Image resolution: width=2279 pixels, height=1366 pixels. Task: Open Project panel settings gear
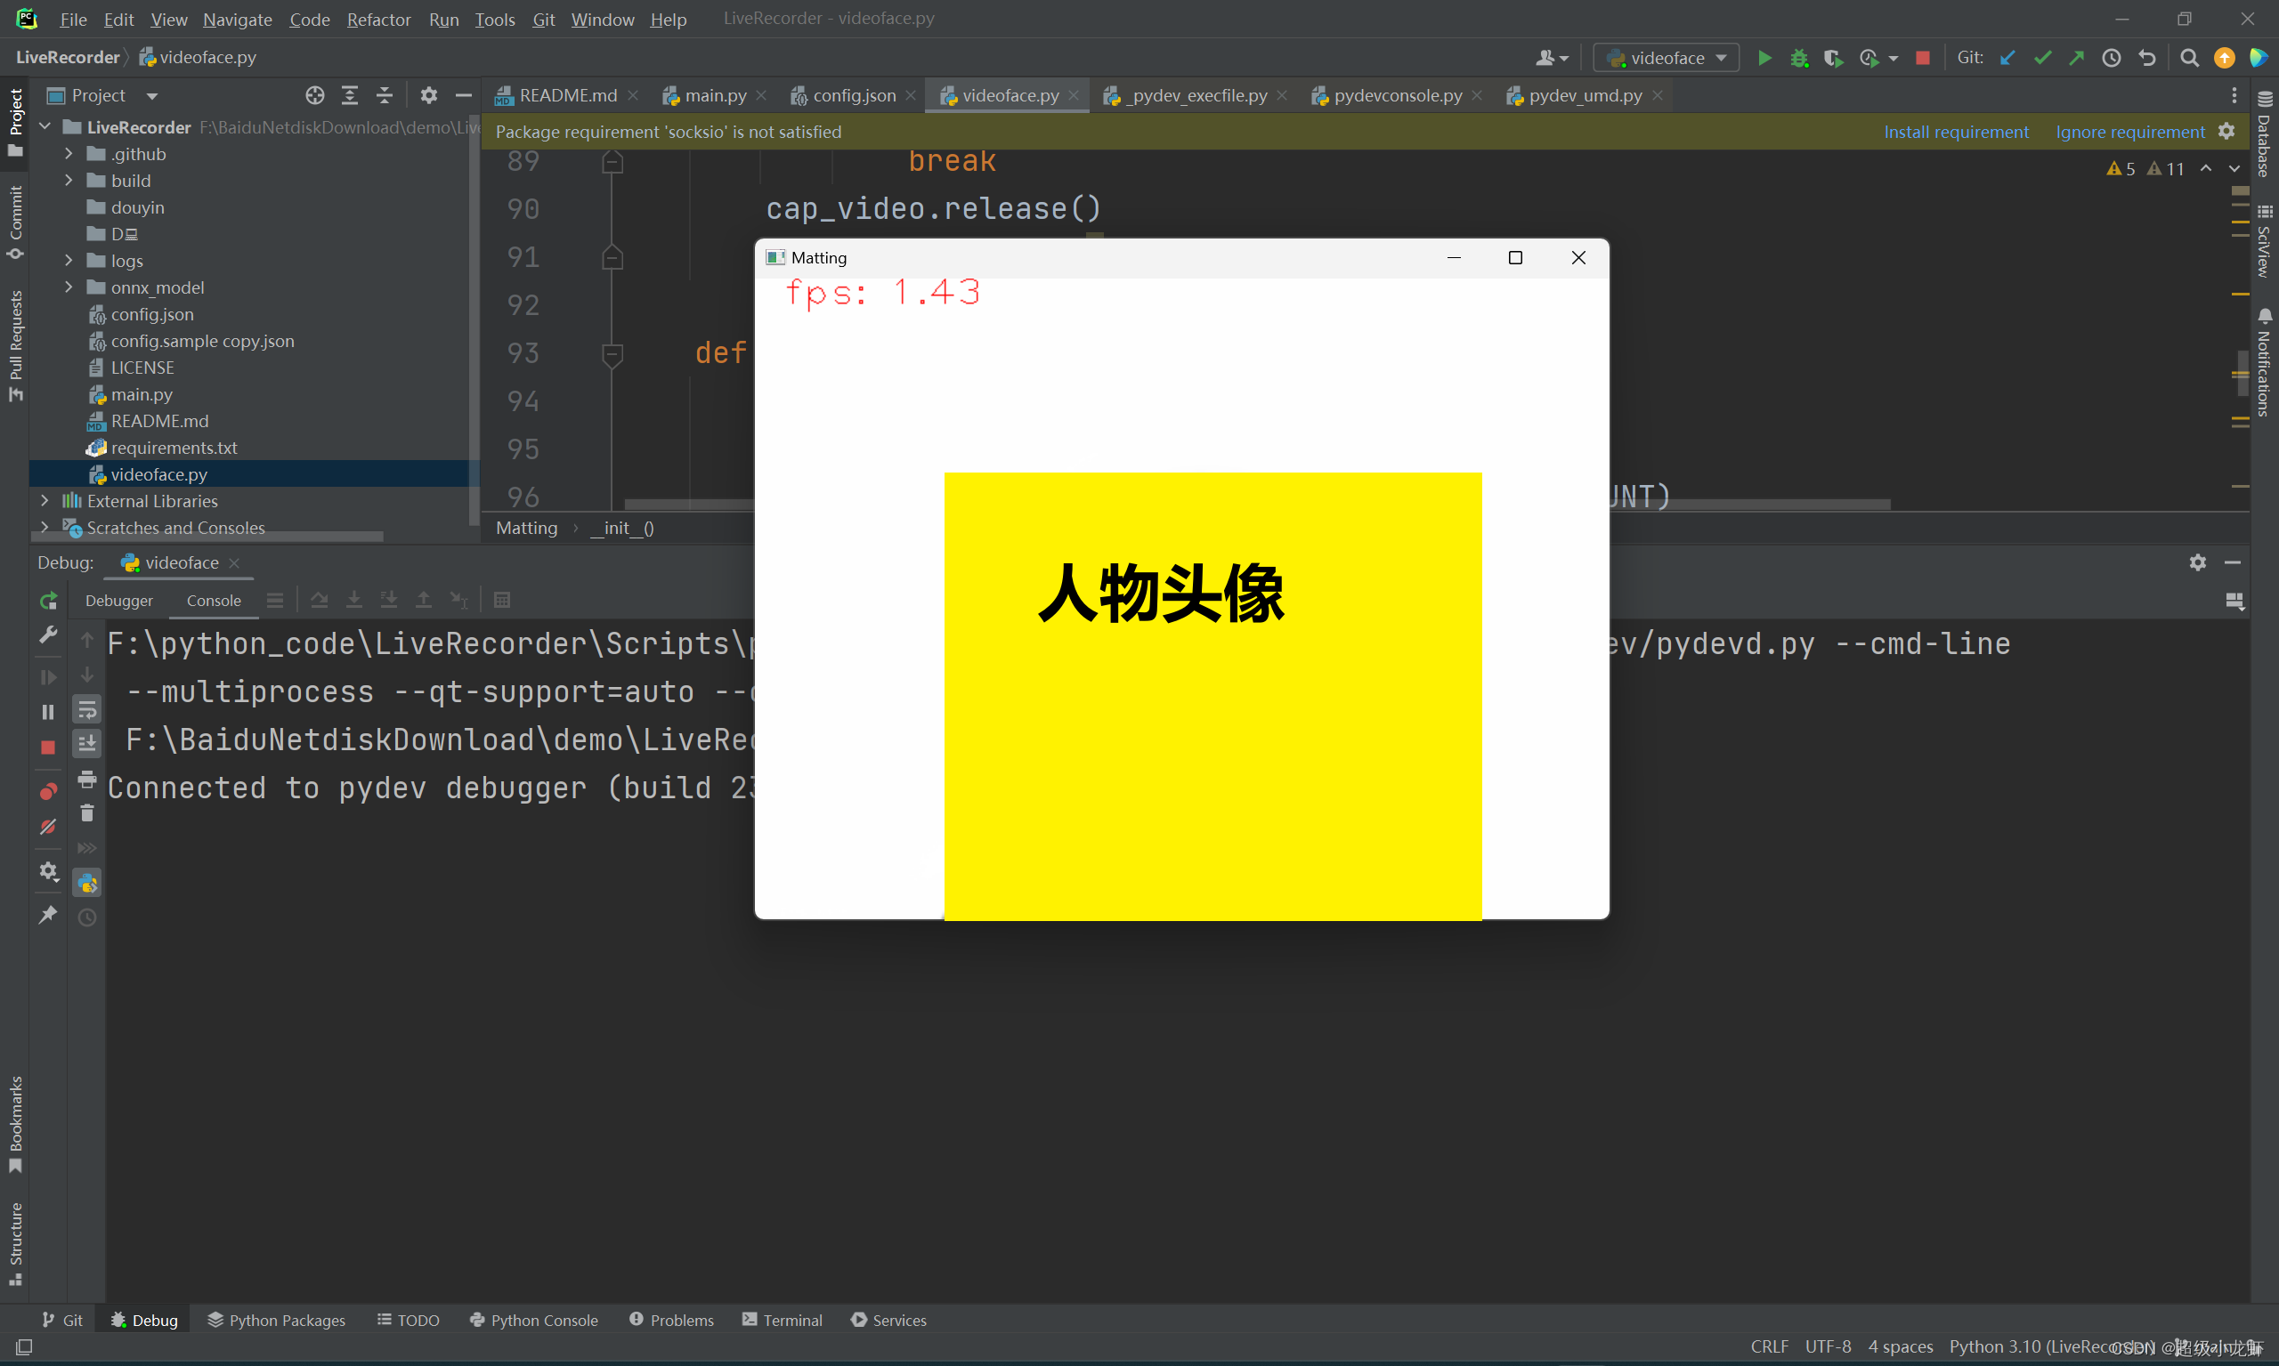point(429,95)
